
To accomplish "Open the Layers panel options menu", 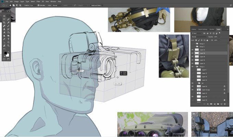I will pos(228,29).
